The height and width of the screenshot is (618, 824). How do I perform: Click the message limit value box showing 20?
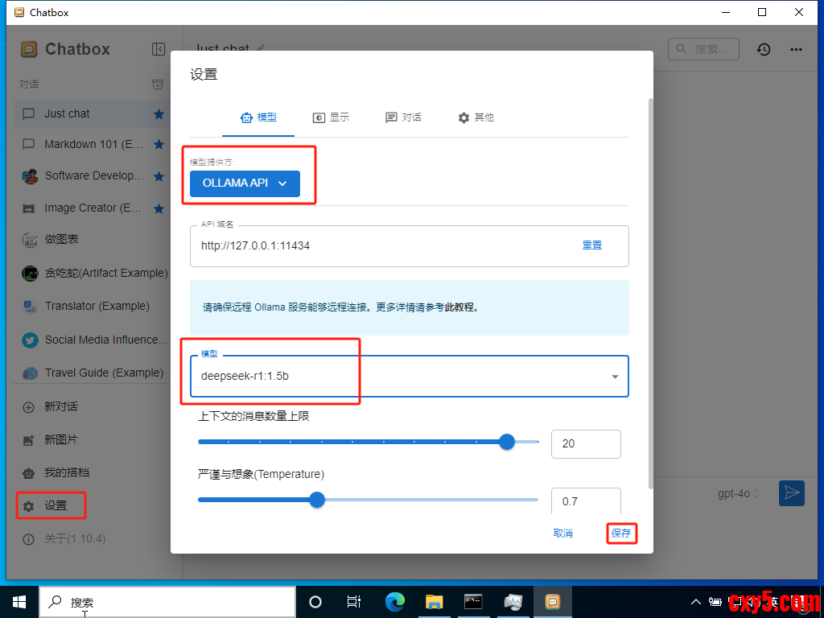click(586, 444)
